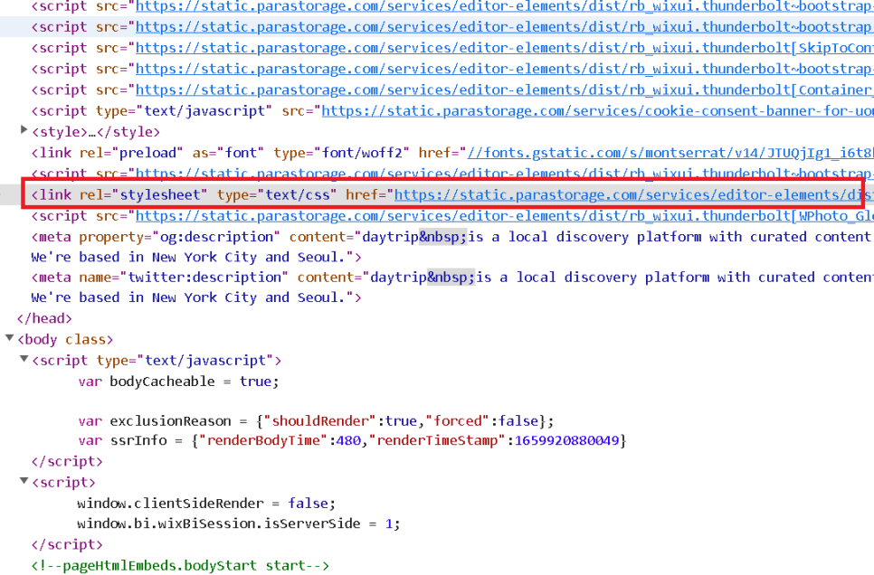Open the thunderbolt[Container_ script URL
The height and width of the screenshot is (575, 874).
505,90
